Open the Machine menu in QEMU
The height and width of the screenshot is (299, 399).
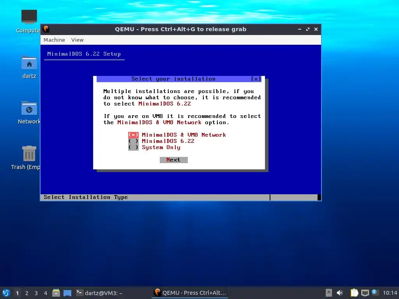54,40
